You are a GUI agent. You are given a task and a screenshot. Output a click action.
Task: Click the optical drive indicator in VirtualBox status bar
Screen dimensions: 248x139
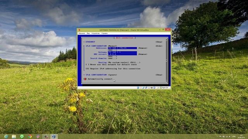tap(141, 88)
